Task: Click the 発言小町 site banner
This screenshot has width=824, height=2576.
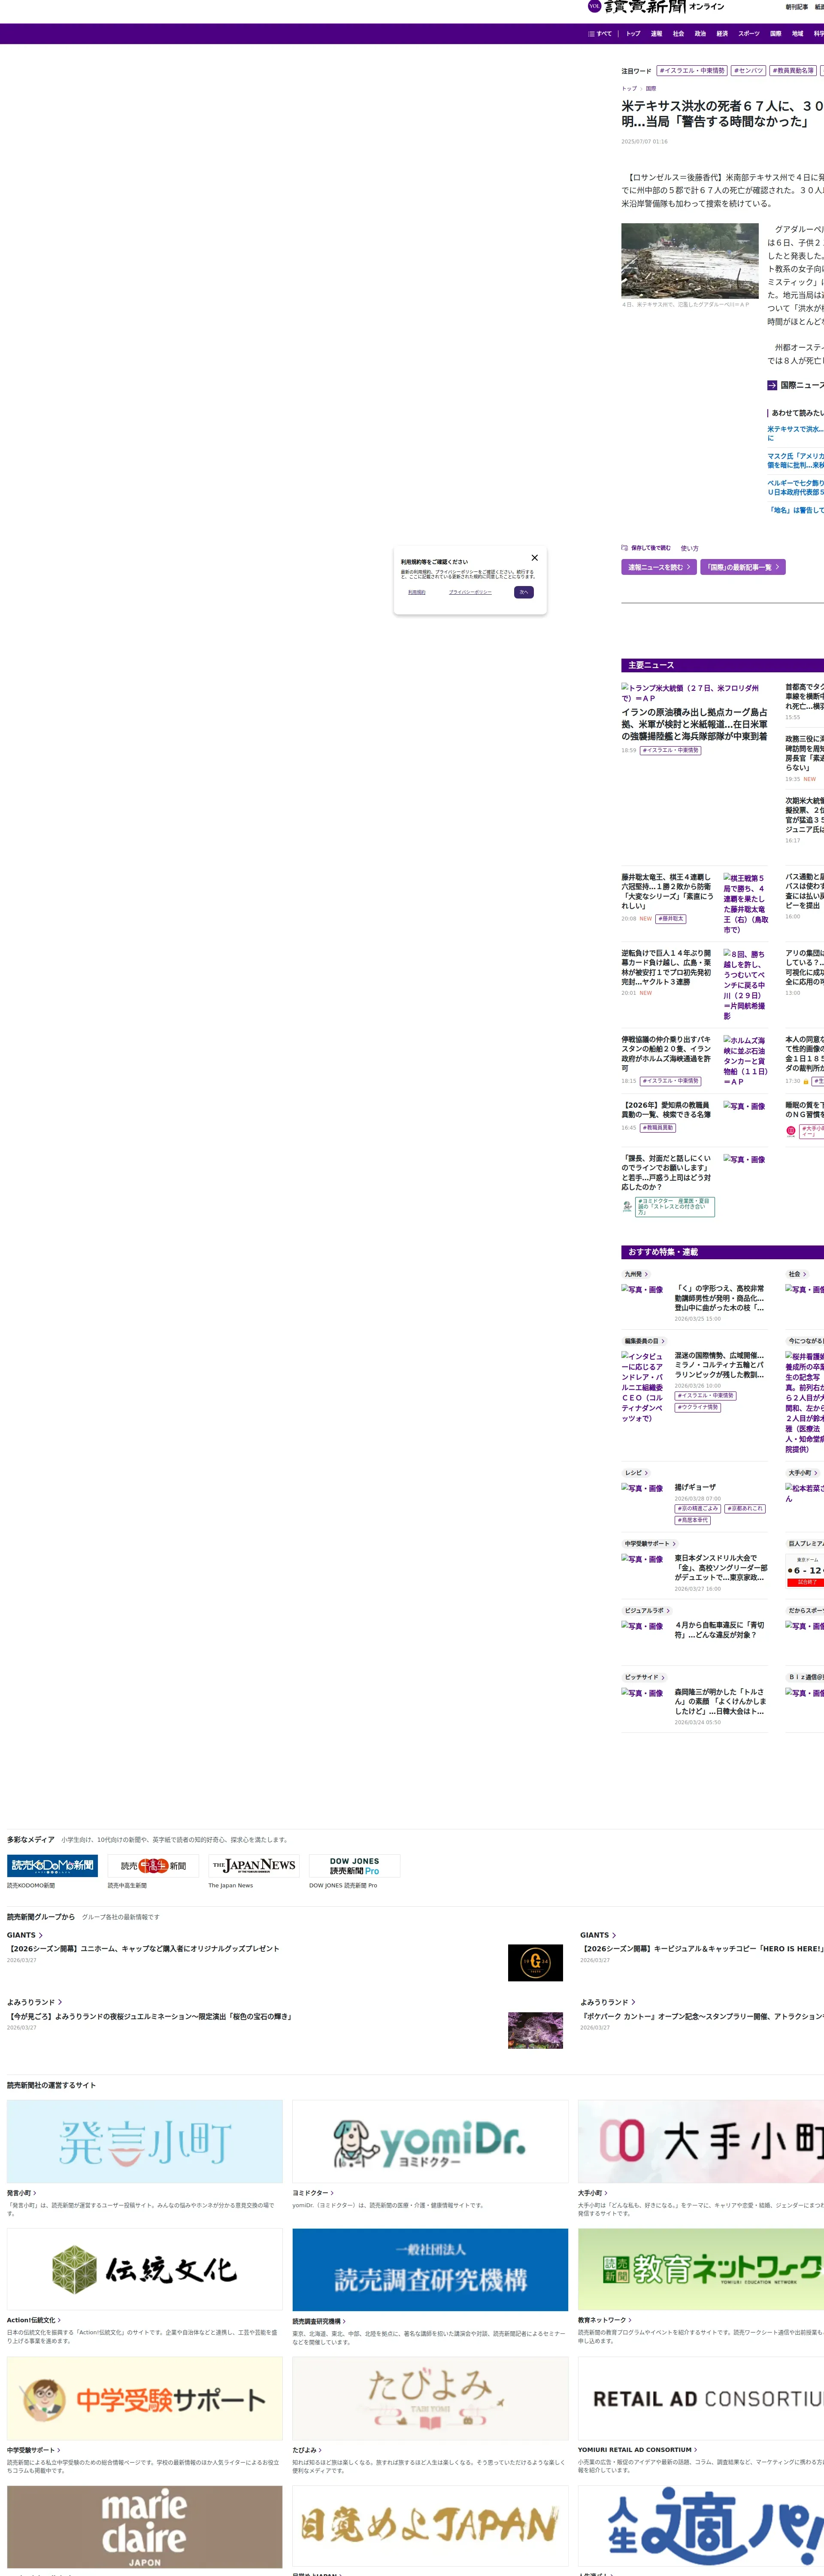Action: coord(145,2141)
